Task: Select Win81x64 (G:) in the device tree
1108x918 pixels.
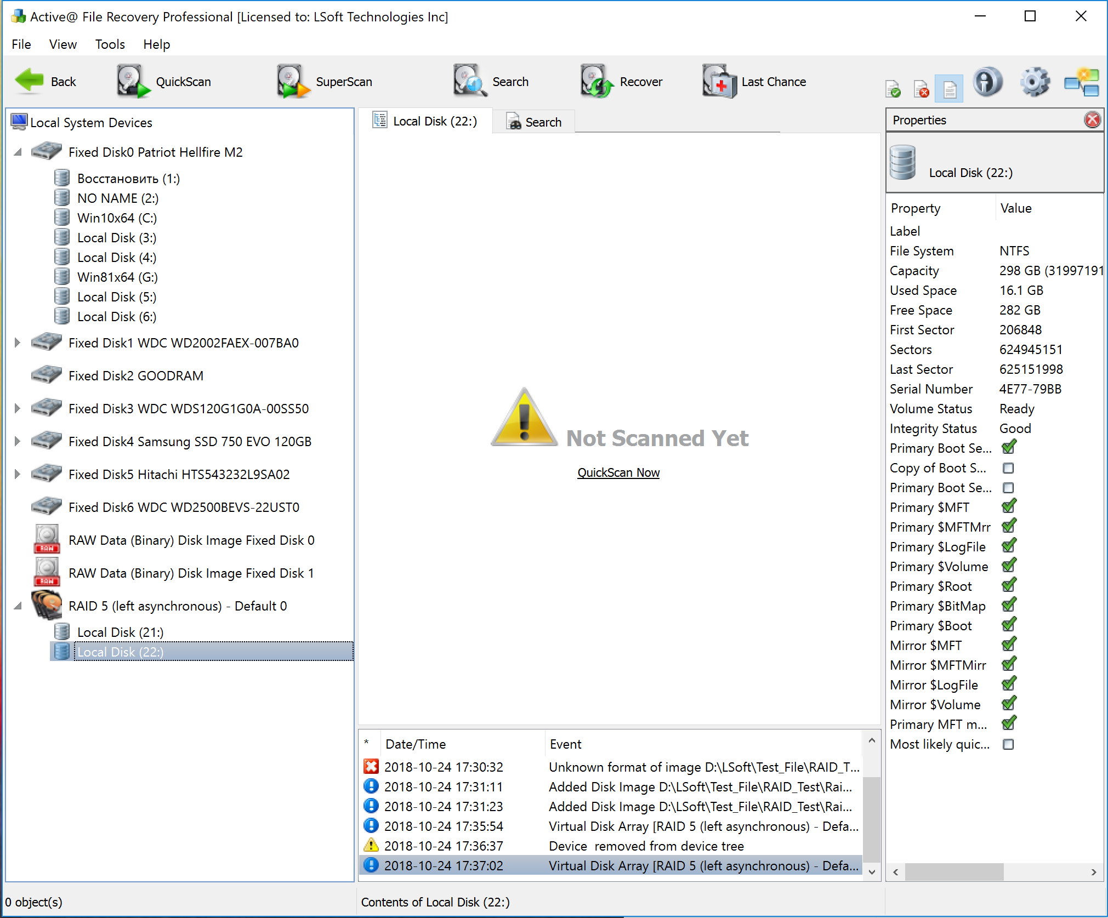Action: (117, 277)
